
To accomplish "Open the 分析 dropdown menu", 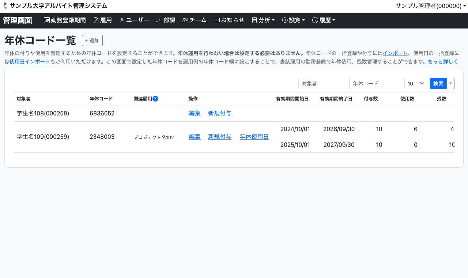I will (x=263, y=20).
